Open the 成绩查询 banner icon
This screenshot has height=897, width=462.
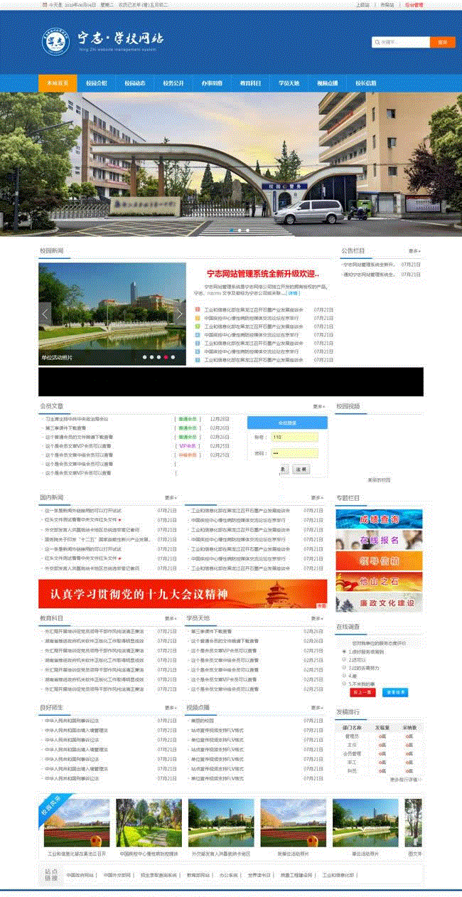coord(378,519)
